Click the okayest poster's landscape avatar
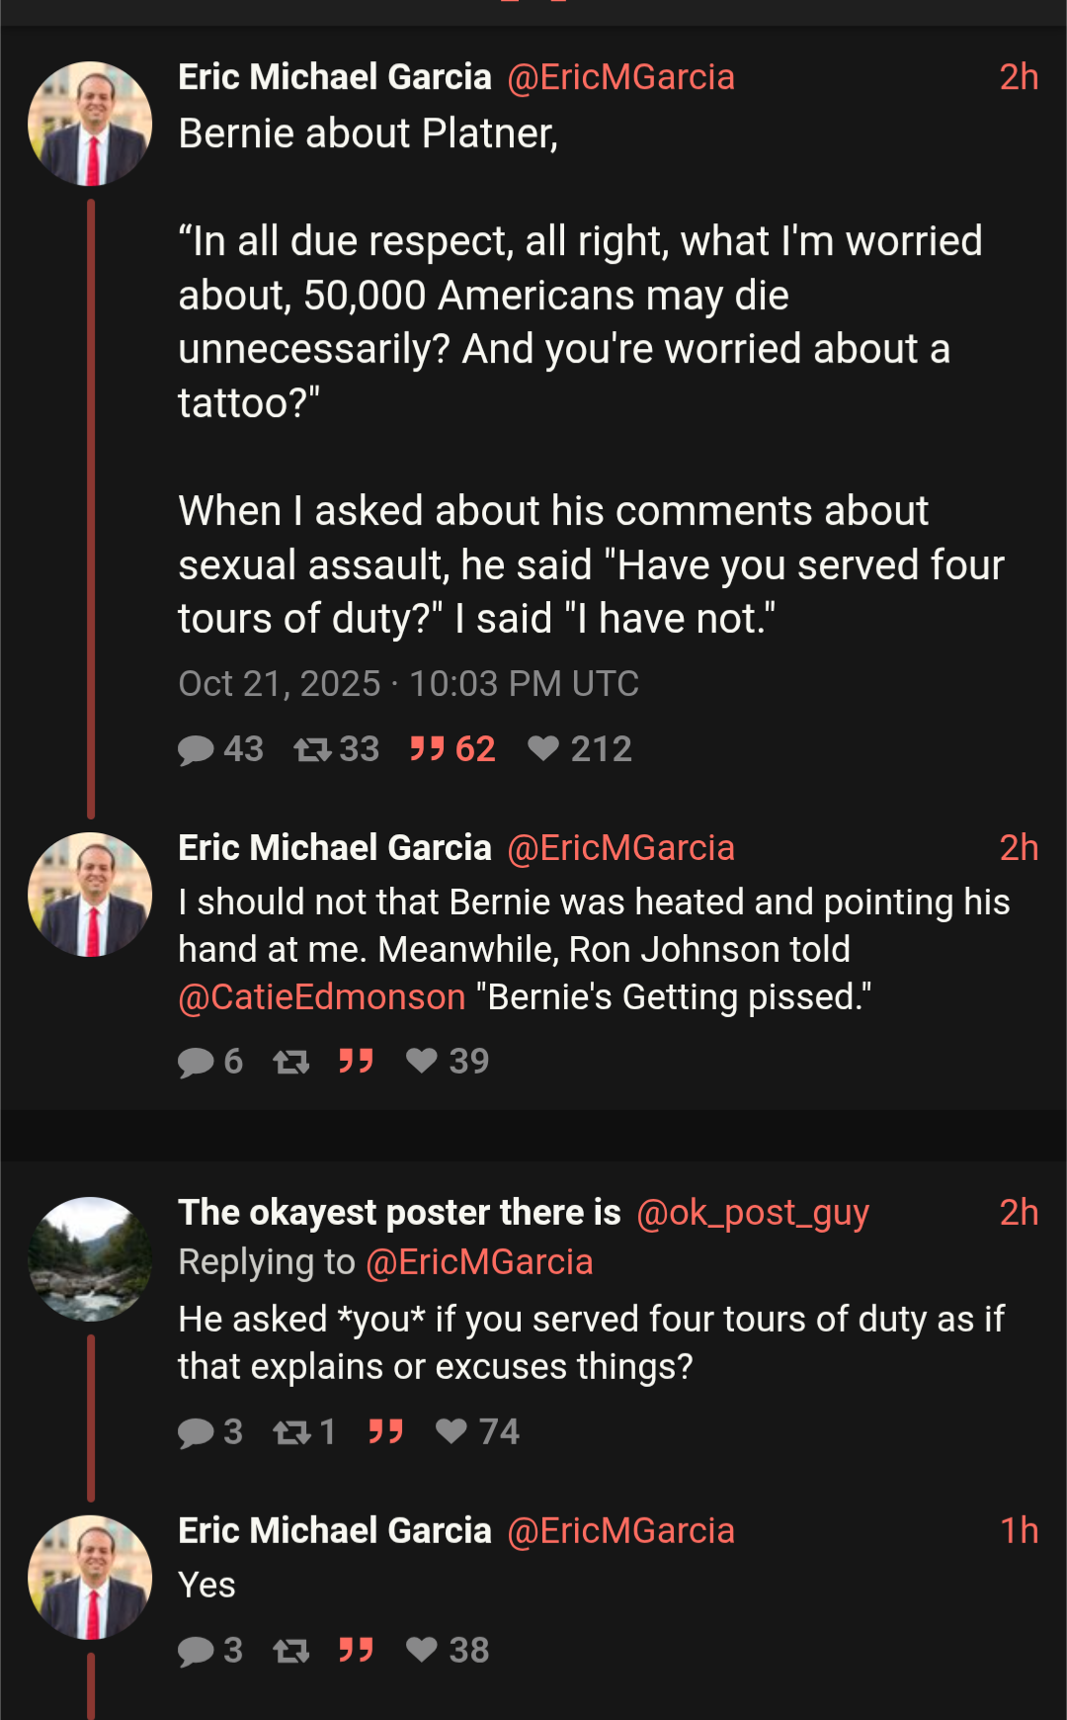 point(90,1259)
